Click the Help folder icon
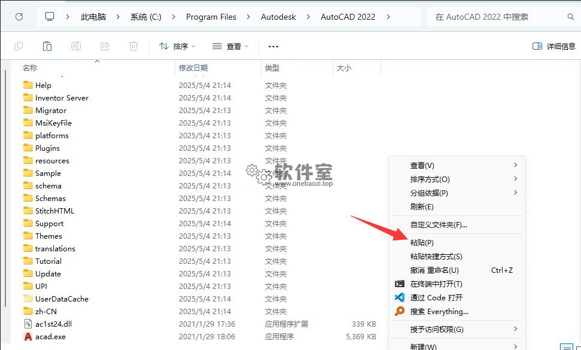This screenshot has height=350, width=581. tap(28, 85)
